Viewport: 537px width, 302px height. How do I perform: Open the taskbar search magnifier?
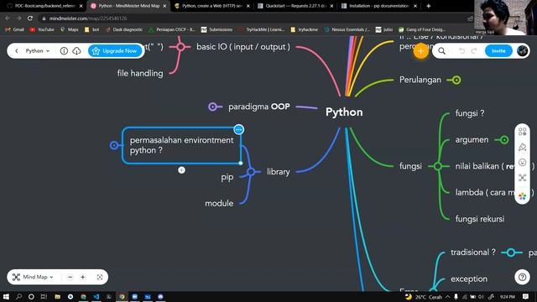point(18,296)
